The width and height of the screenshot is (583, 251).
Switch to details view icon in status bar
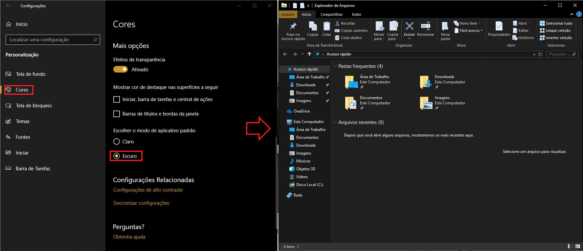pyautogui.click(x=571, y=246)
